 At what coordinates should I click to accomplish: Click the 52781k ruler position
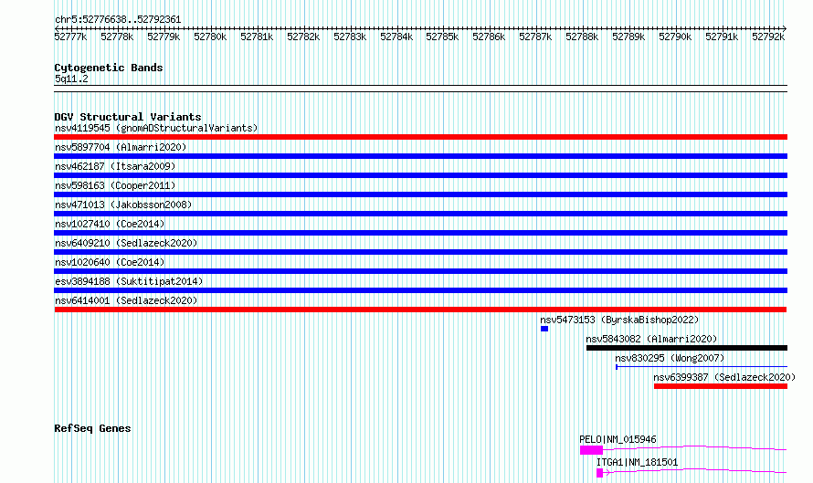(x=257, y=37)
